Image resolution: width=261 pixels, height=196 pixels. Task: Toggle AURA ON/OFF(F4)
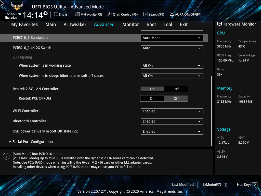[x=186, y=14]
